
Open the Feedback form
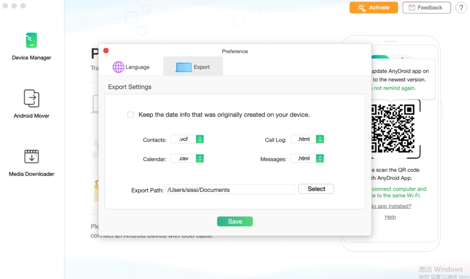[x=427, y=7]
